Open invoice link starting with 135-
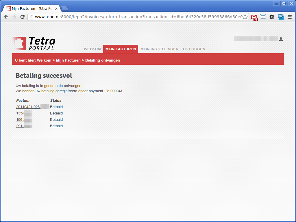The image size is (296, 222). point(20,113)
